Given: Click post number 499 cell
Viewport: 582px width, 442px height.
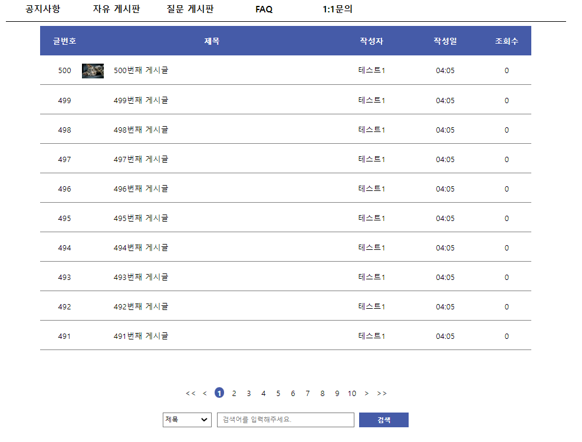Looking at the screenshot, I should click(65, 101).
